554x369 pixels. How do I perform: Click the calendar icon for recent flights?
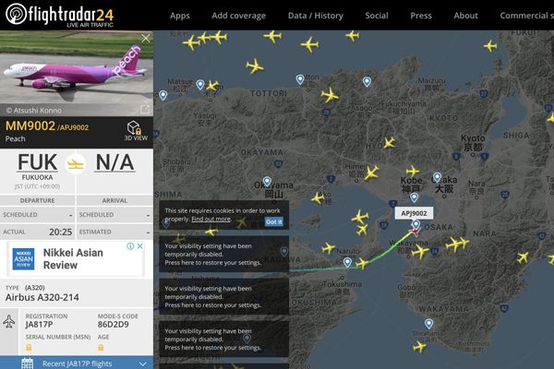(27, 363)
